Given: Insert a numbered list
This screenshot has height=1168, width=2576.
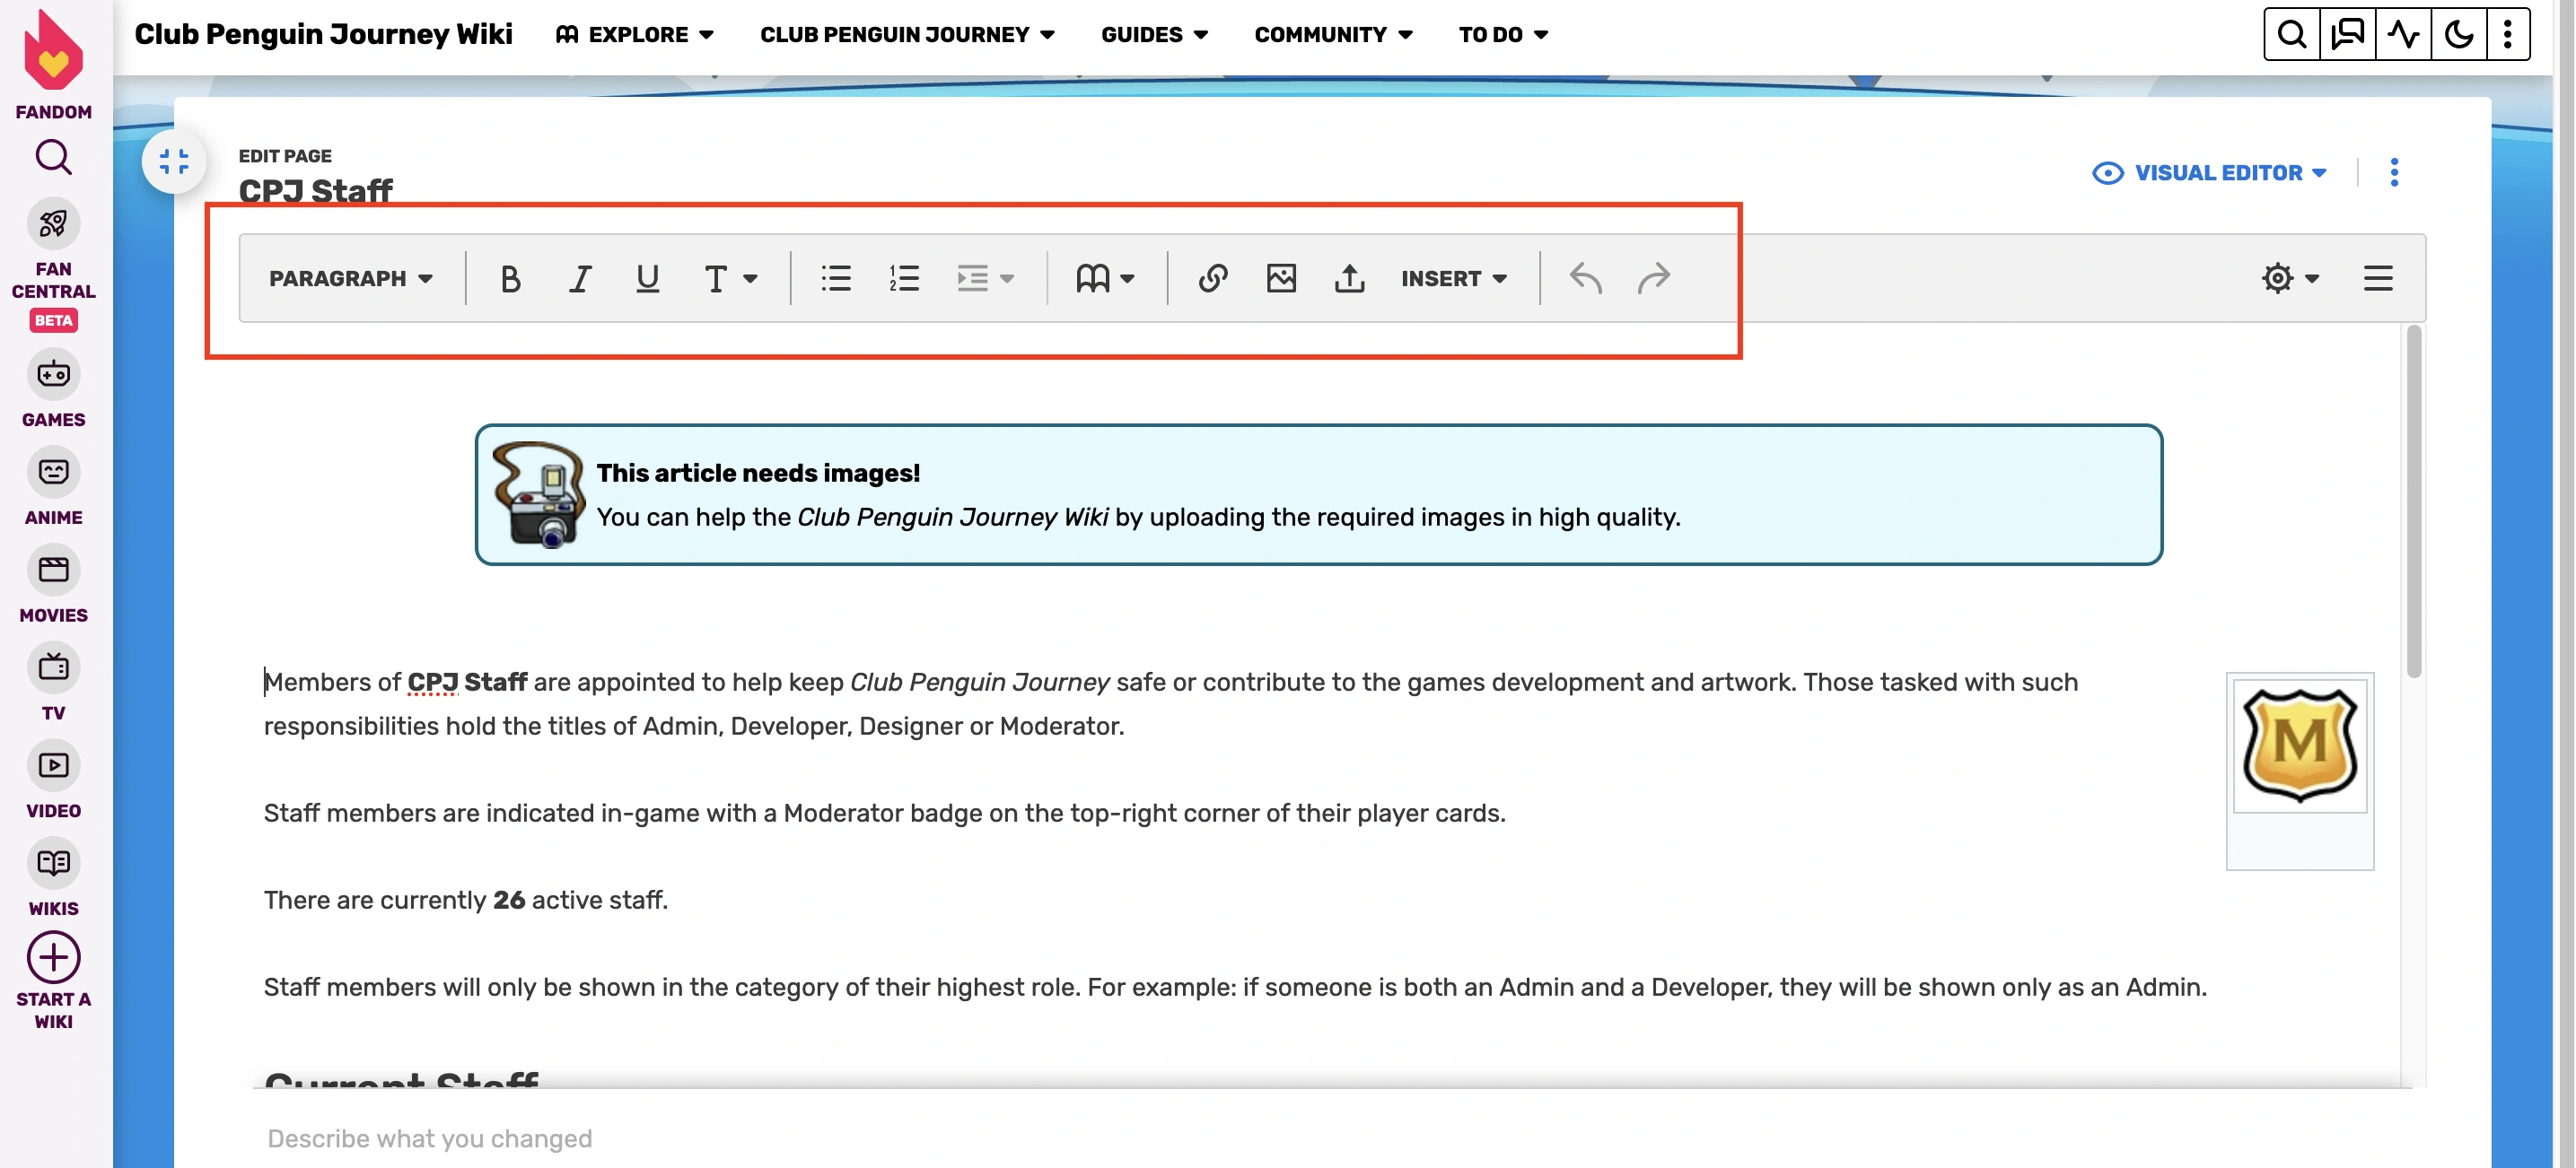Looking at the screenshot, I should coord(904,278).
